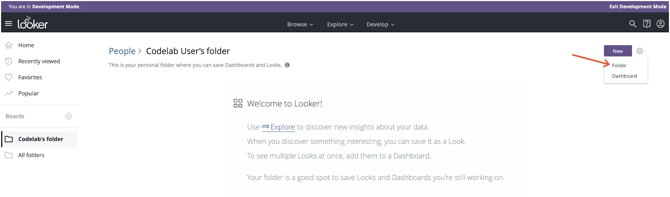This screenshot has height=197, width=670.
Task: Open the user account profile icon
Action: [x=661, y=24]
